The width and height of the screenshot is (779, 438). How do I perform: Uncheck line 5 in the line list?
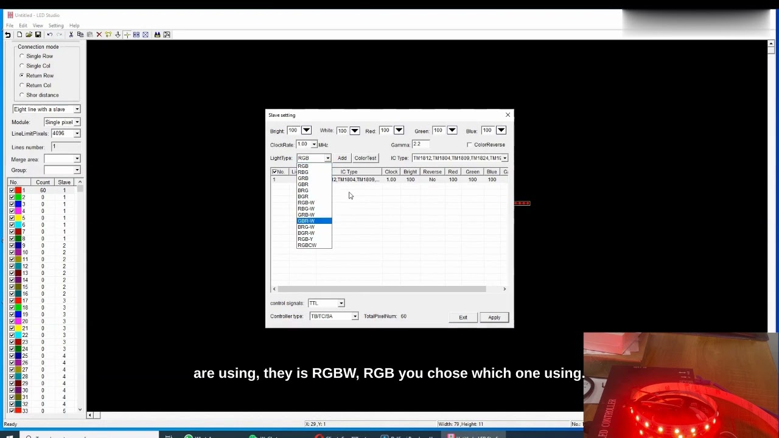(x=12, y=218)
